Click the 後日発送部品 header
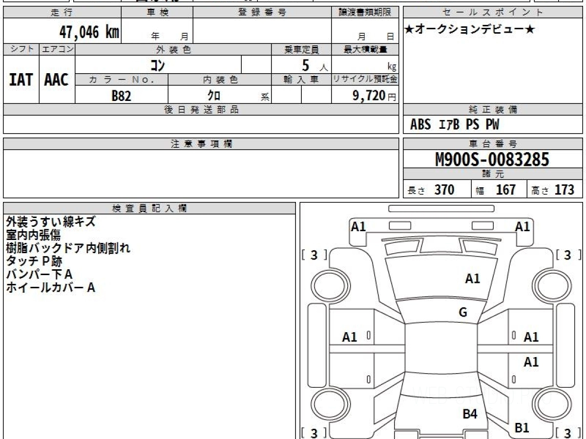The width and height of the screenshot is (586, 439). click(x=201, y=110)
